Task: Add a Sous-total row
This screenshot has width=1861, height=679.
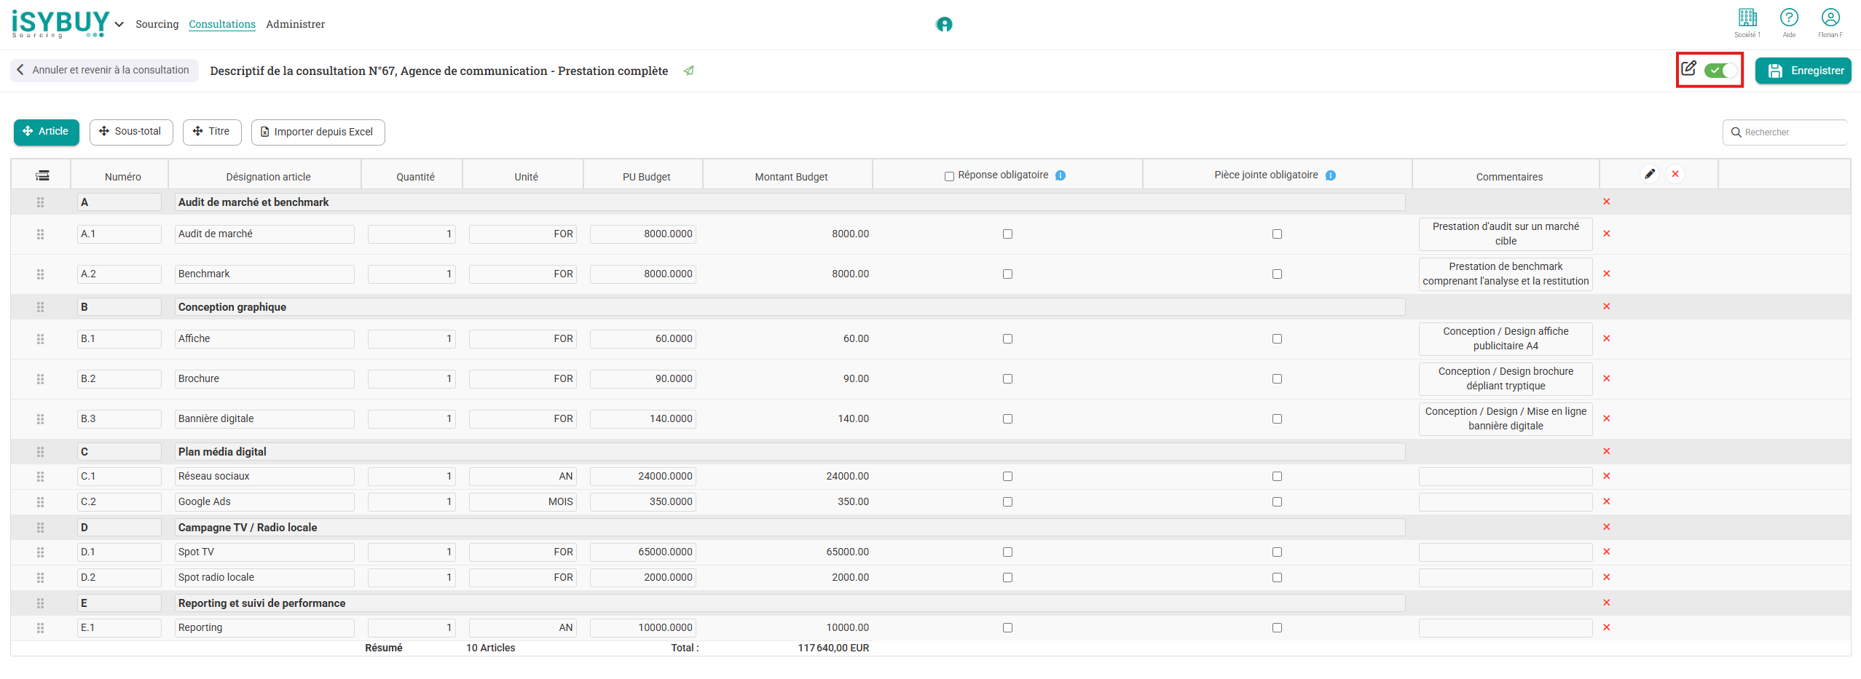Action: point(131,132)
